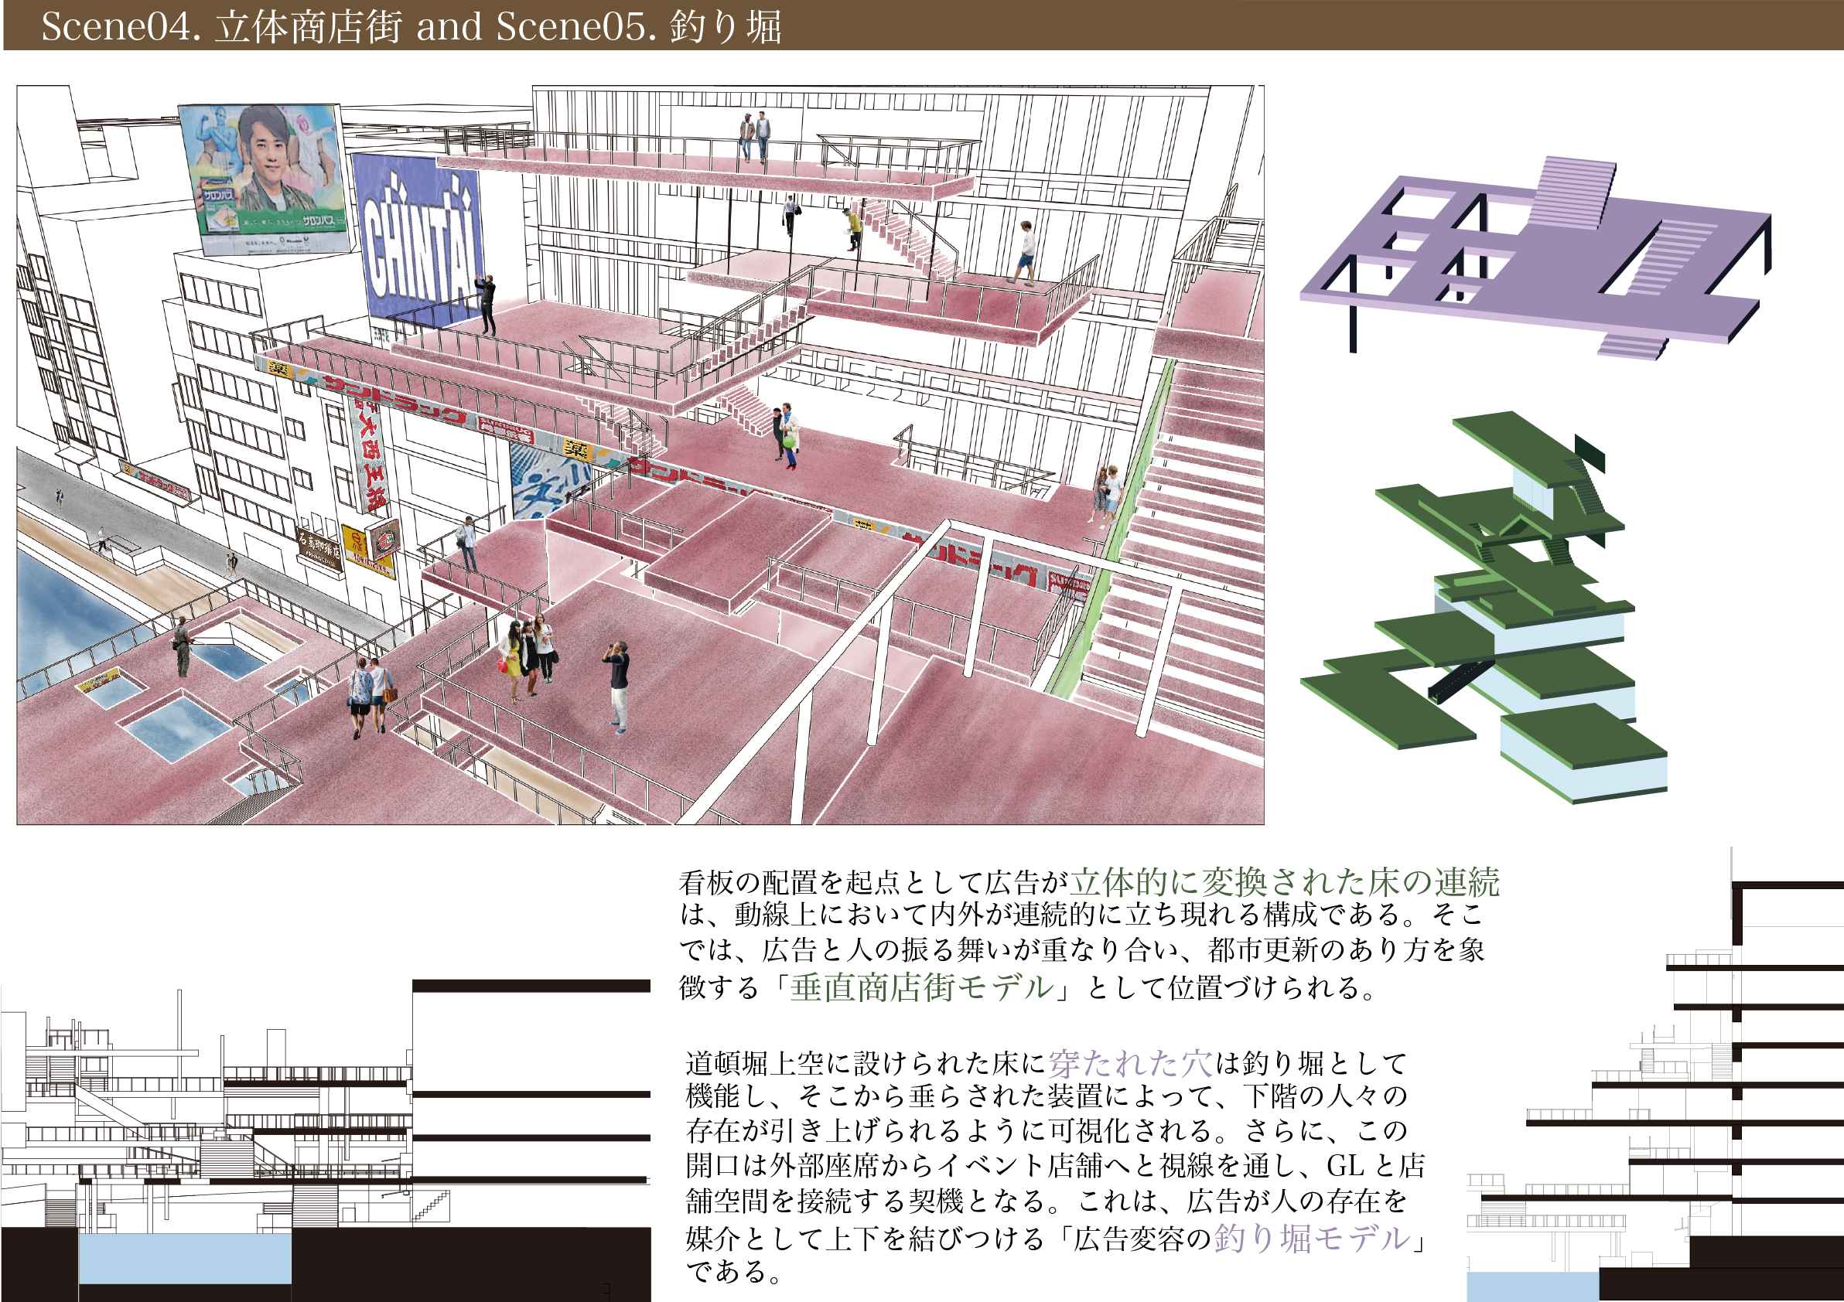The image size is (1844, 1302).
Task: Click the blue water in left section drawing
Action: [x=185, y=1259]
